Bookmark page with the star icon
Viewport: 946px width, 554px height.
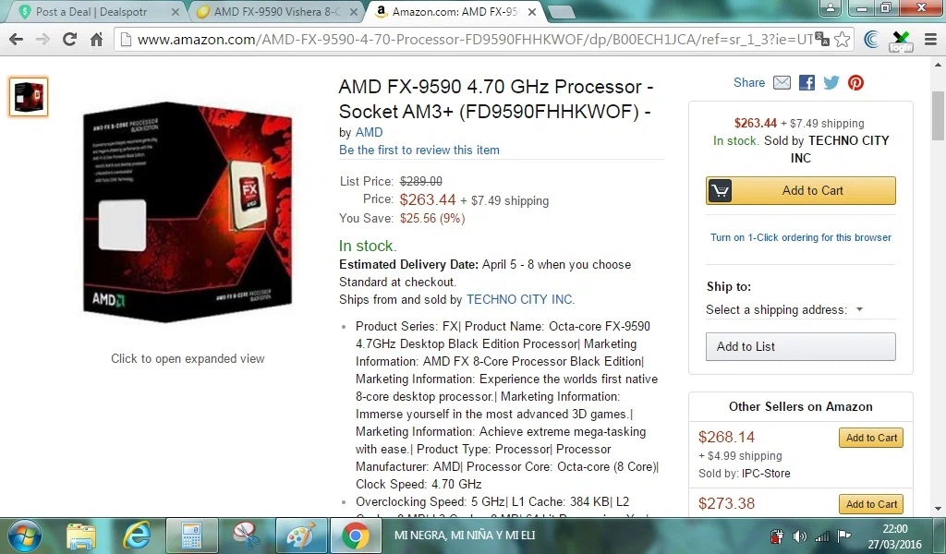(x=843, y=40)
